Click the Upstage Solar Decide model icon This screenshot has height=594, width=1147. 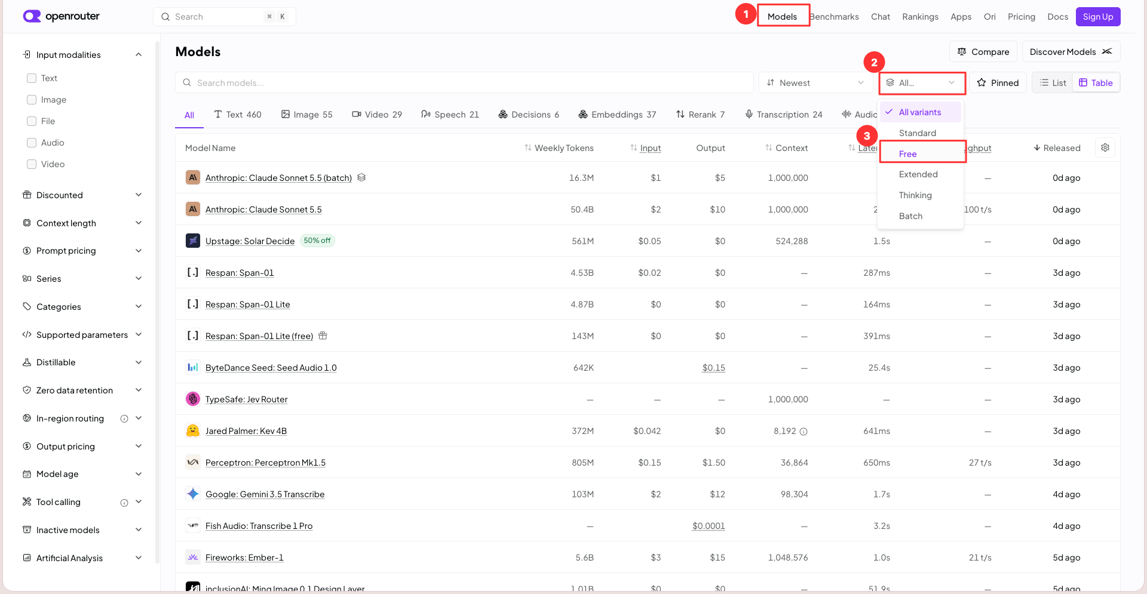point(193,241)
